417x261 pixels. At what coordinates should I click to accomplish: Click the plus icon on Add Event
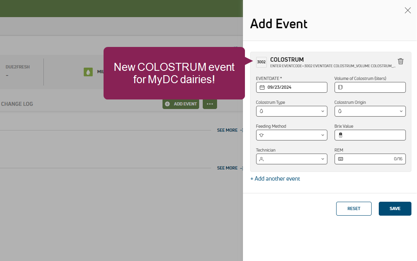(x=167, y=104)
